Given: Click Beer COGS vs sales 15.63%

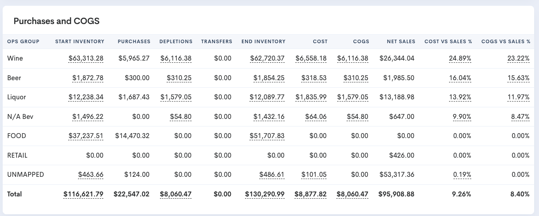Looking at the screenshot, I should pyautogui.click(x=519, y=78).
